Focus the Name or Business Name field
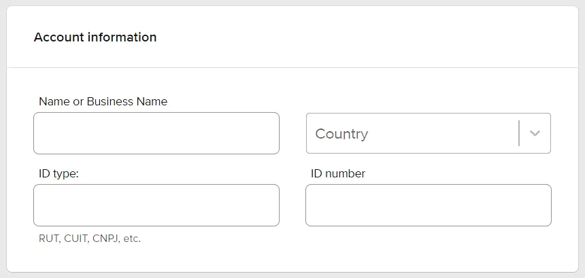This screenshot has width=585, height=278. pyautogui.click(x=156, y=133)
